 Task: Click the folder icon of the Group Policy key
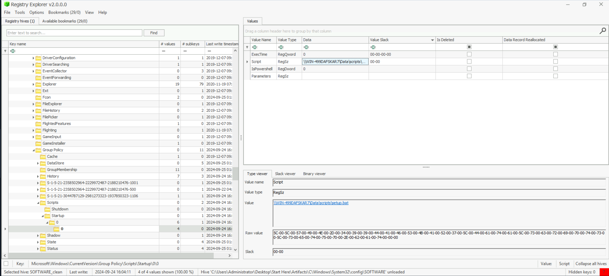click(x=38, y=150)
